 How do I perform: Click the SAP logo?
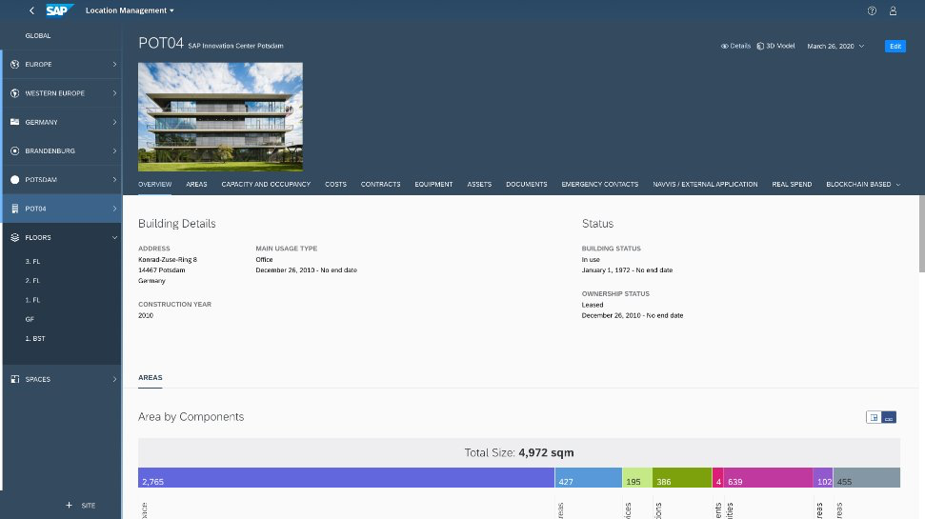point(60,10)
